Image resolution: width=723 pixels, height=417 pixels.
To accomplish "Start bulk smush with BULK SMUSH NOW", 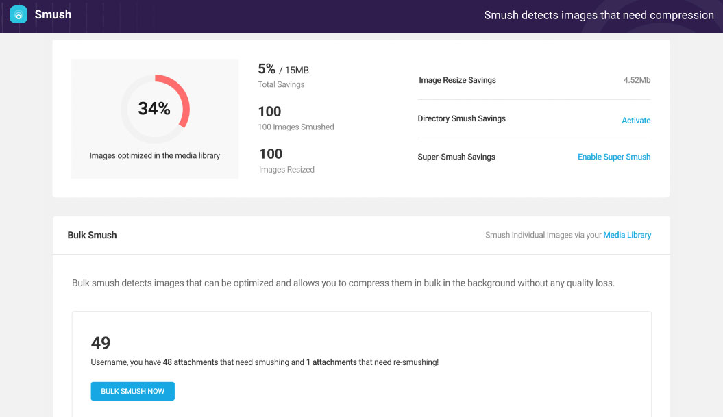I will point(133,391).
